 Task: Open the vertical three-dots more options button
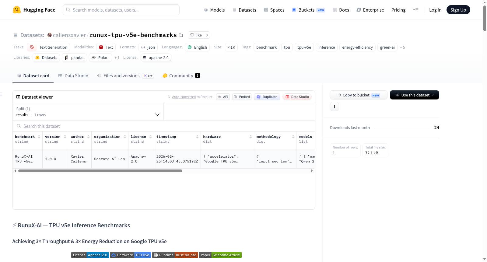click(x=335, y=107)
